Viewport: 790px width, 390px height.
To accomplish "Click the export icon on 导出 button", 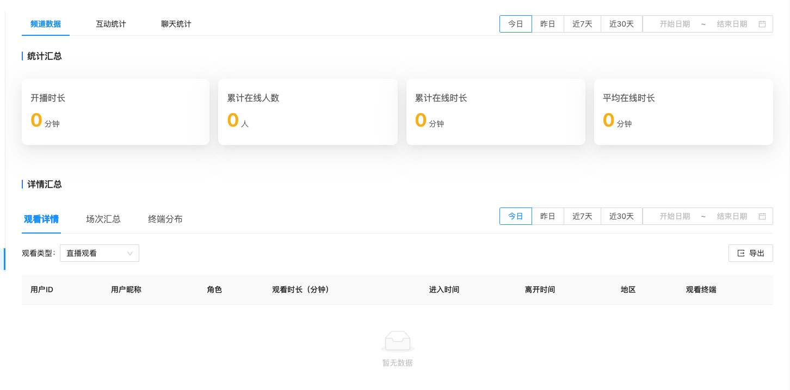I will click(x=740, y=253).
